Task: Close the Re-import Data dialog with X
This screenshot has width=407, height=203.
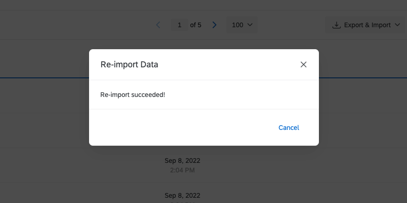Action: coord(303,64)
